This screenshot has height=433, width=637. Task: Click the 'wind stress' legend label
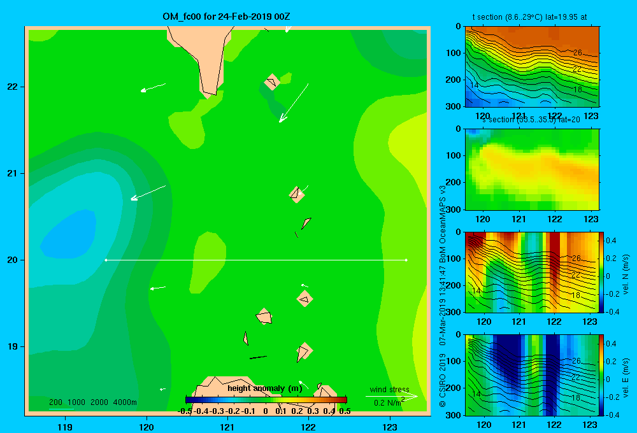[389, 389]
